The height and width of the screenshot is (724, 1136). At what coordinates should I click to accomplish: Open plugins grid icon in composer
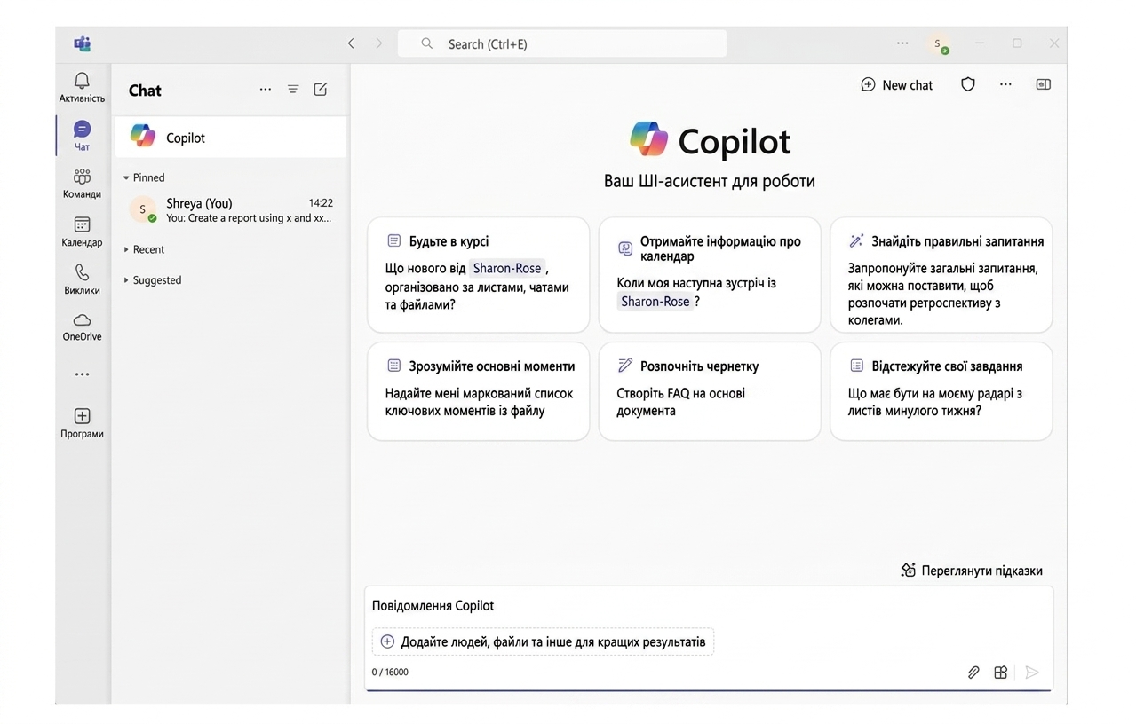coord(1001,673)
